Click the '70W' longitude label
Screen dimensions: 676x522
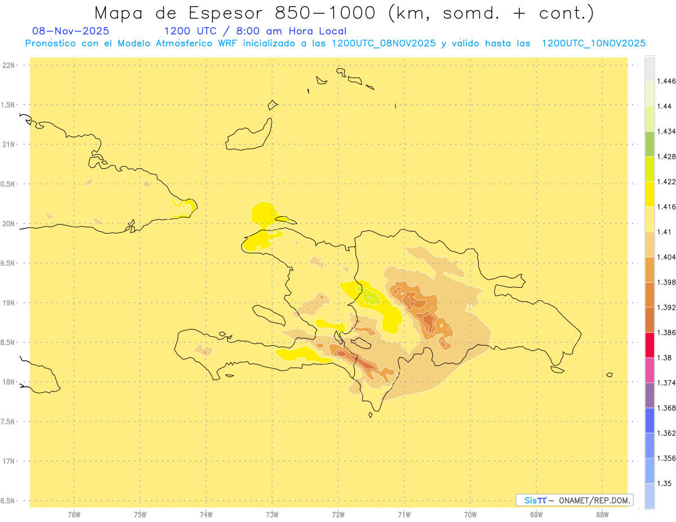tap(470, 515)
